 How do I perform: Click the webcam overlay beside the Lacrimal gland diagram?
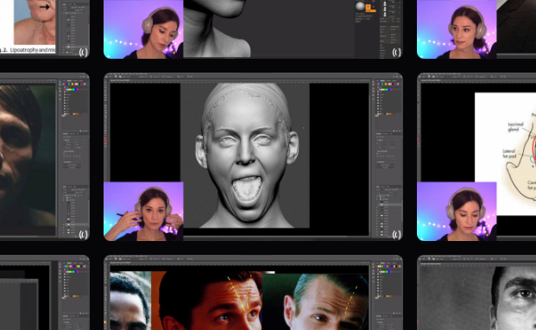[457, 212]
